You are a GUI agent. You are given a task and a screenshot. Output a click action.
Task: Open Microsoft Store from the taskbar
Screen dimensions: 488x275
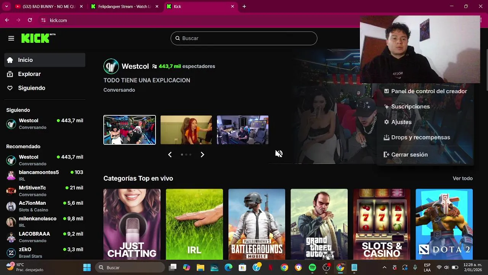pos(242,267)
